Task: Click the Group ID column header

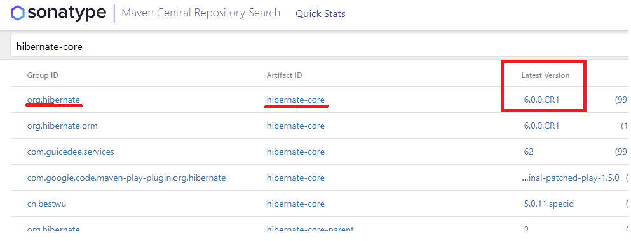Action: click(43, 75)
